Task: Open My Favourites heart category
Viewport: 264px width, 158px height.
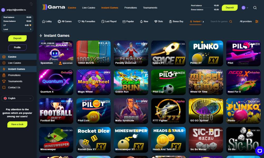Action: (87, 22)
